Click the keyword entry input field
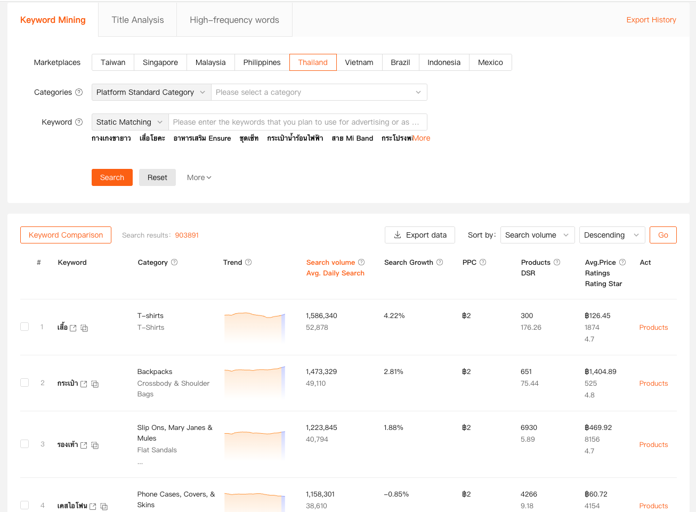 click(297, 122)
